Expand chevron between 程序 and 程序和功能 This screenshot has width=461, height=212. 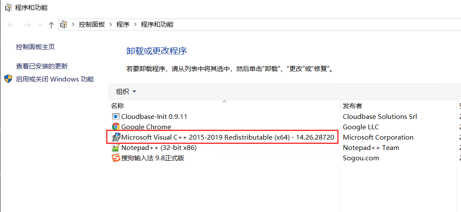135,25
